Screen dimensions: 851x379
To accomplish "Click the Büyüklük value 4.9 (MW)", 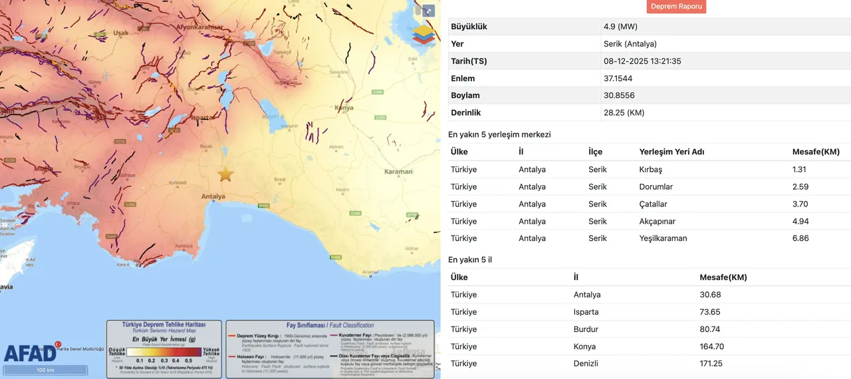I will (x=619, y=27).
